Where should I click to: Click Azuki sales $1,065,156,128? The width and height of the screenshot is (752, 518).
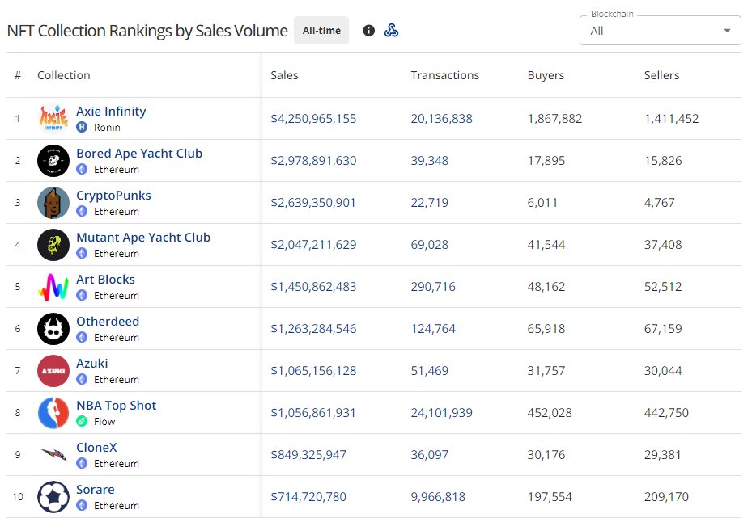point(313,371)
